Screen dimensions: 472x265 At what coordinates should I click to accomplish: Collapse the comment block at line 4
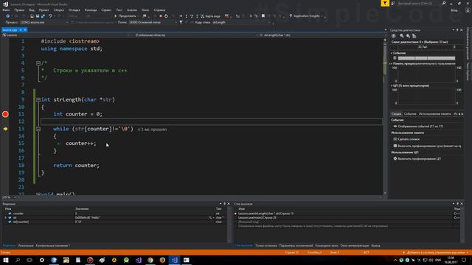click(38, 63)
